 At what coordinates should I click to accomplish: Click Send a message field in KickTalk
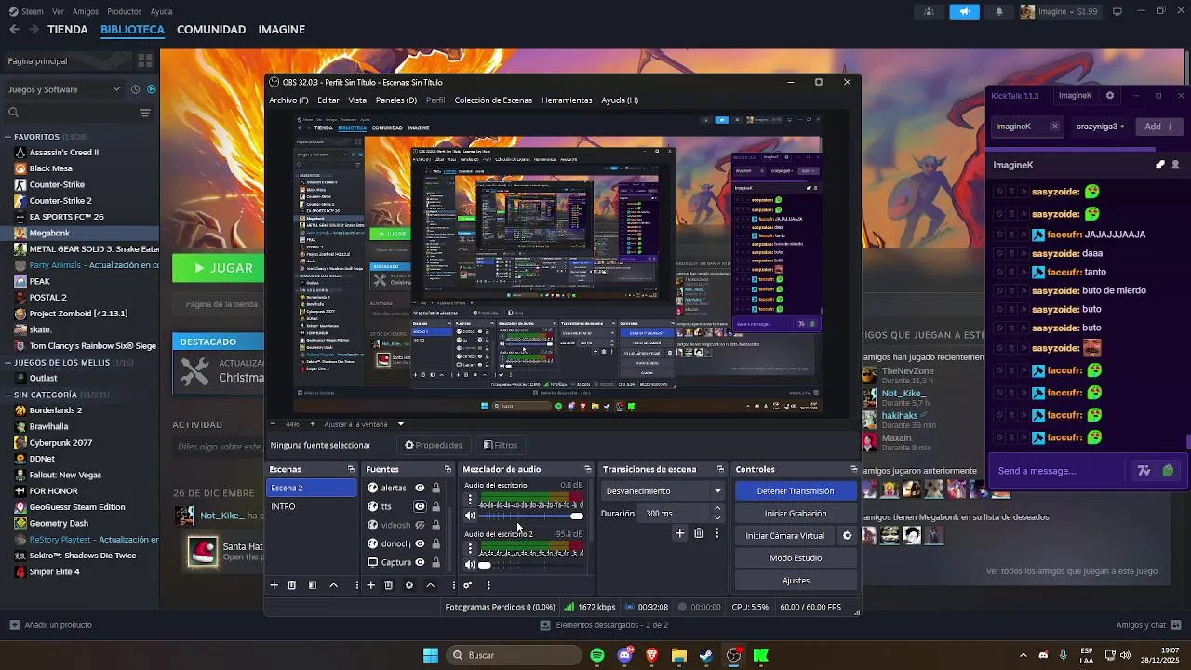tap(1061, 471)
